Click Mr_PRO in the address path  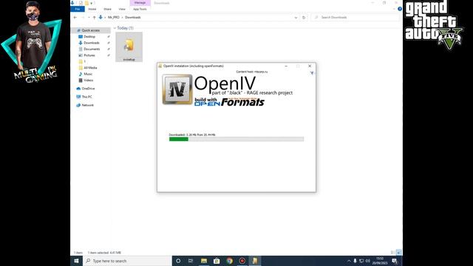coord(114,18)
